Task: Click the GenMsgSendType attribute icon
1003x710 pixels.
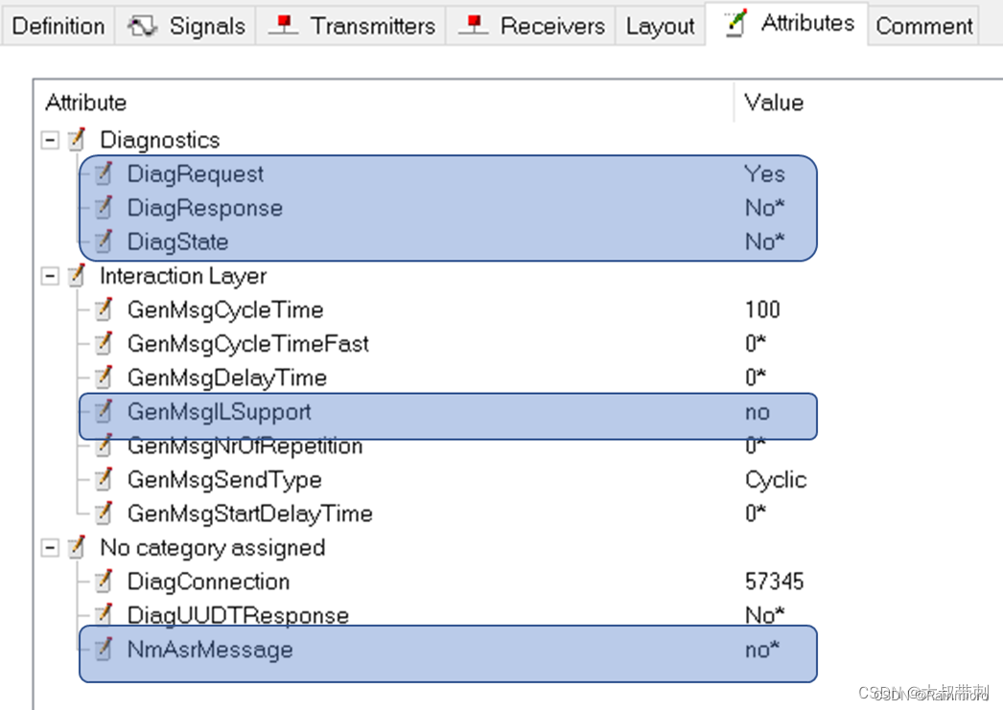Action: pos(104,479)
